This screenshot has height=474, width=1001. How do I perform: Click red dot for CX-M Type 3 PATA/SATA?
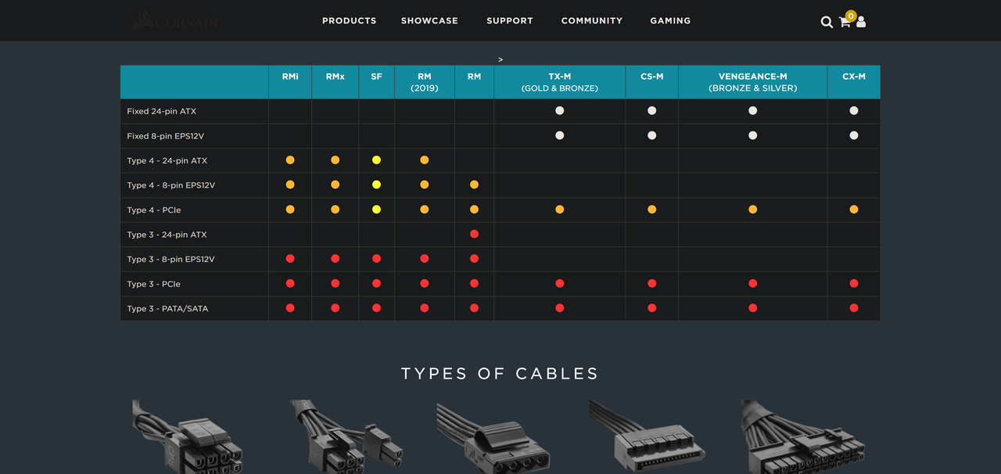coord(854,308)
